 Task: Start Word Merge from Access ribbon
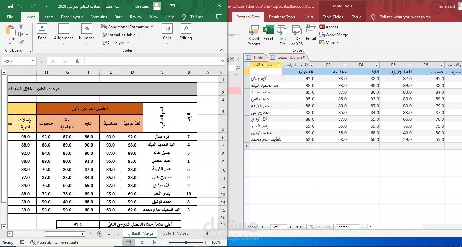334,35
